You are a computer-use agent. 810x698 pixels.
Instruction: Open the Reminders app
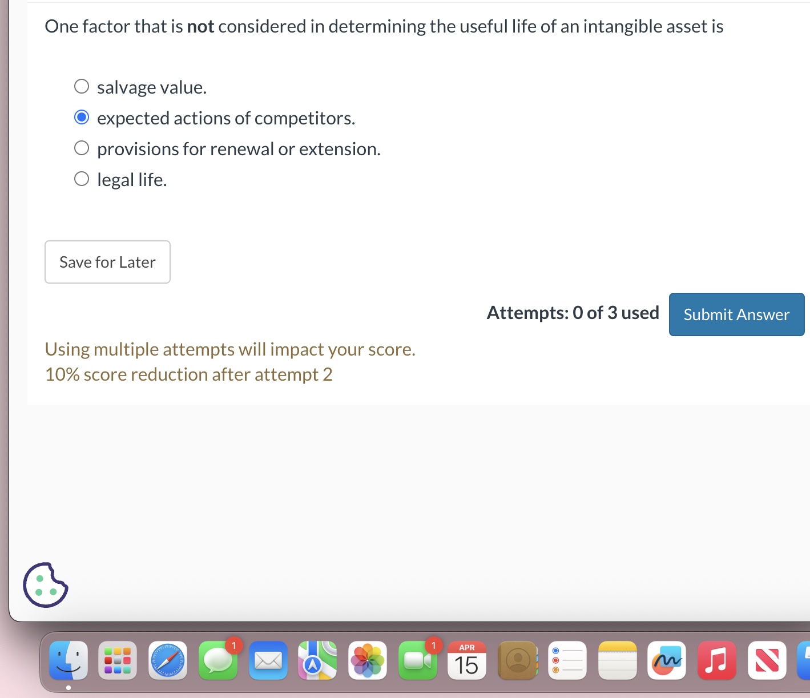click(x=567, y=661)
